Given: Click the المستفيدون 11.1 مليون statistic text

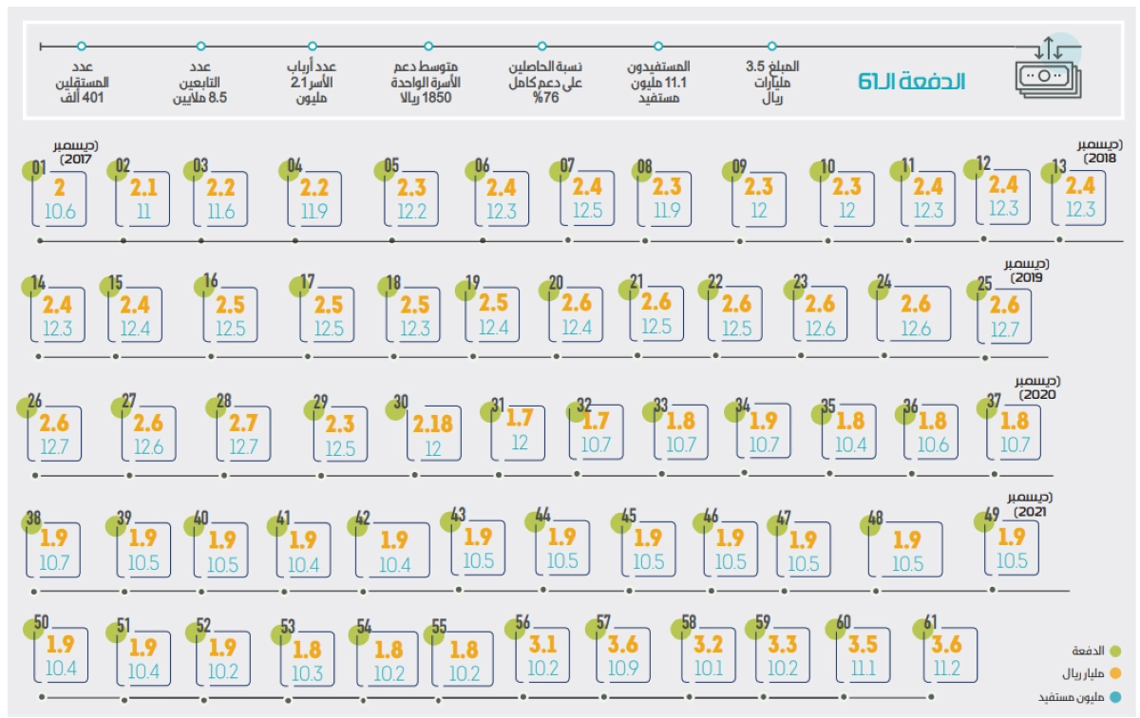Looking at the screenshot, I should 658,83.
